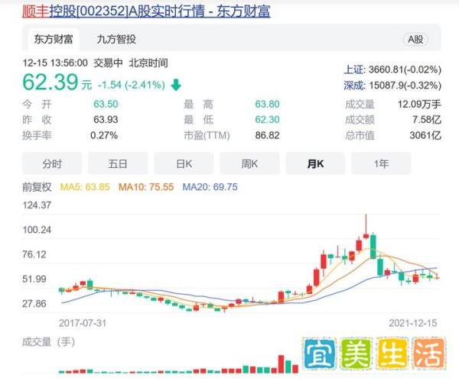Select the 月K chart tab
459x381 pixels.
coord(315,163)
